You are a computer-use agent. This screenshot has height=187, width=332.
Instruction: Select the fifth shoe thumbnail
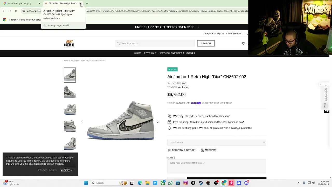click(x=70, y=143)
